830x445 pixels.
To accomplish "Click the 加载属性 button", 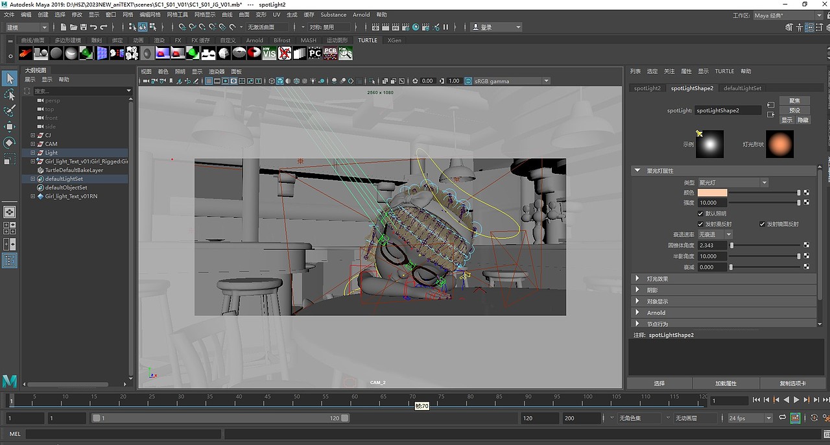I will (x=726, y=383).
